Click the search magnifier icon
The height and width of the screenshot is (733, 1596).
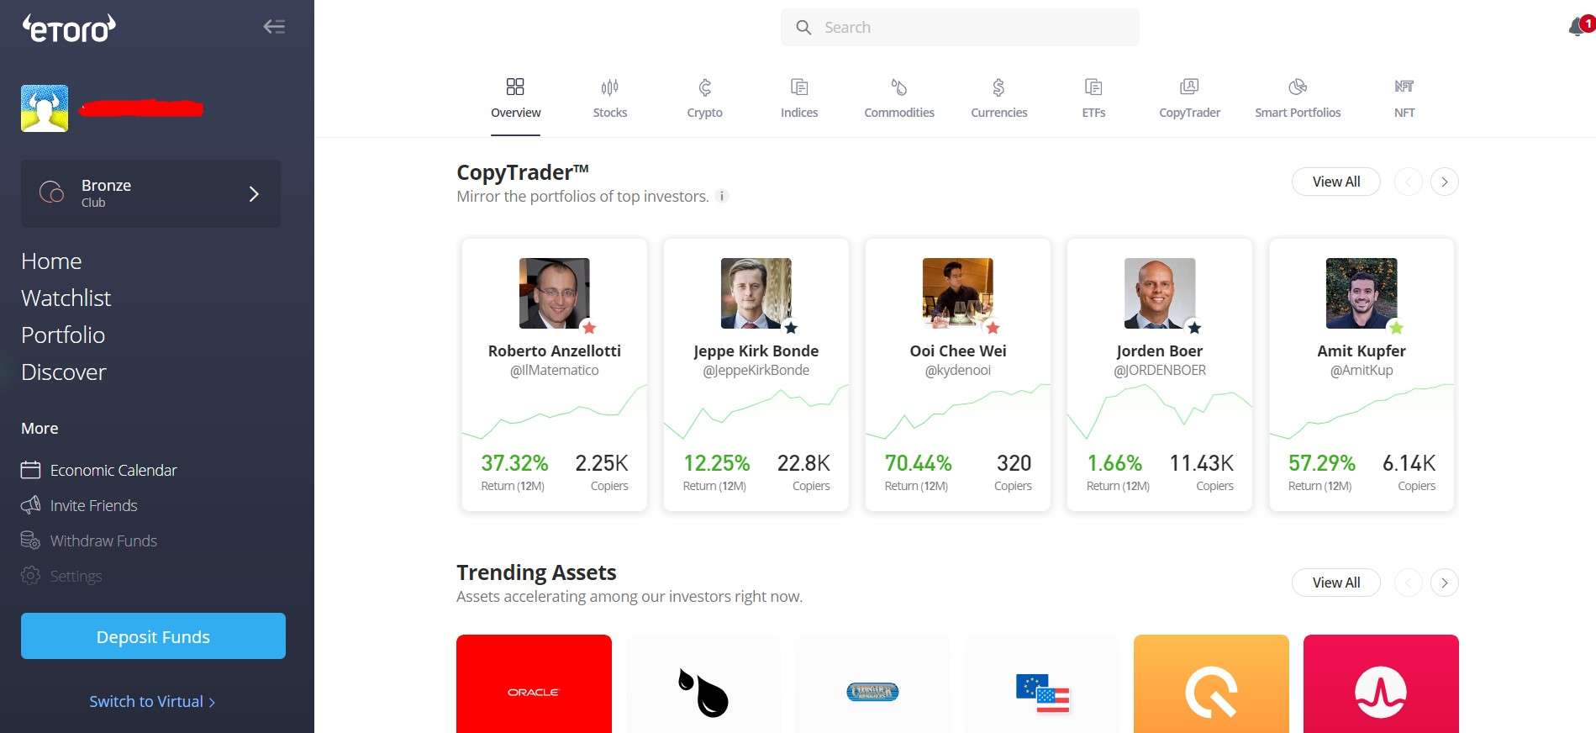click(x=803, y=28)
